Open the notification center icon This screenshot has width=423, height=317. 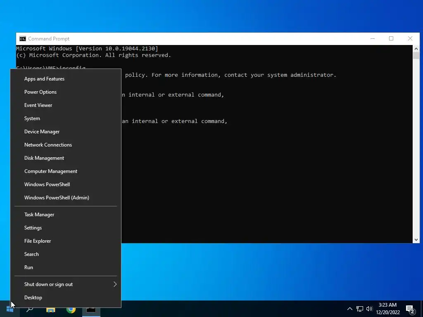[410, 309]
